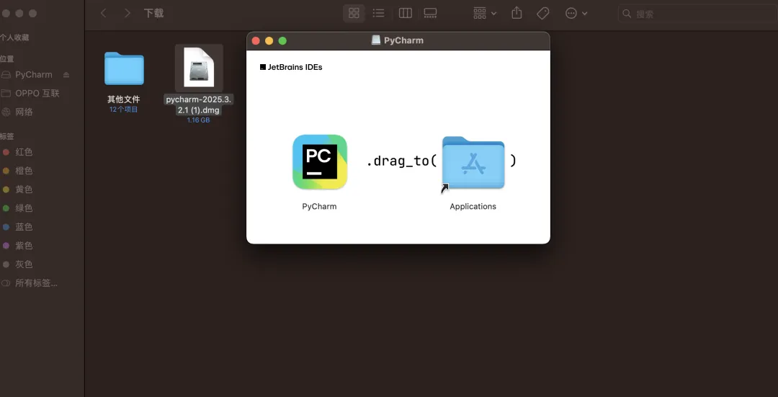Click the pycharm-2025.3.2.1 (1).dmg file name
The width and height of the screenshot is (778, 397).
(x=199, y=104)
